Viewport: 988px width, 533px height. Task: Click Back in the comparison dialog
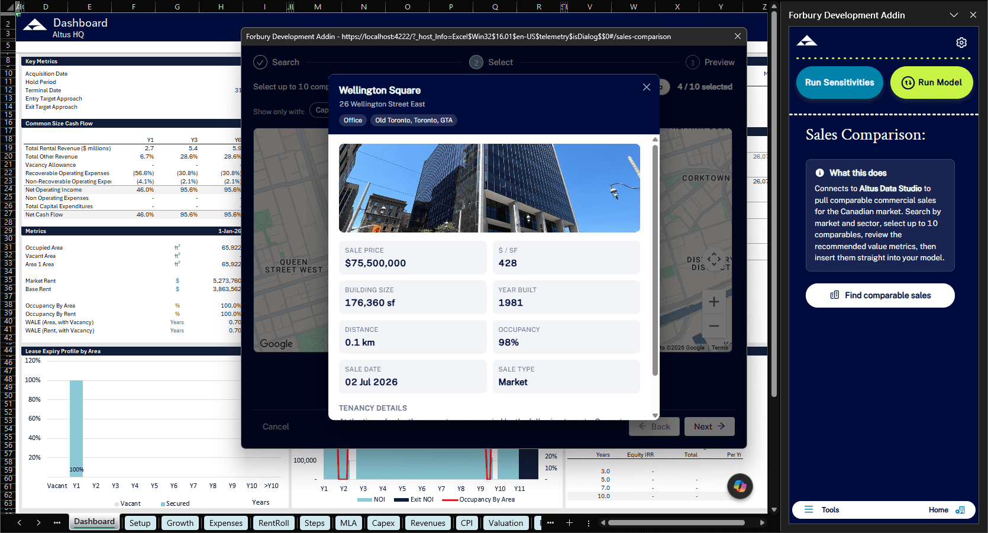click(x=654, y=427)
